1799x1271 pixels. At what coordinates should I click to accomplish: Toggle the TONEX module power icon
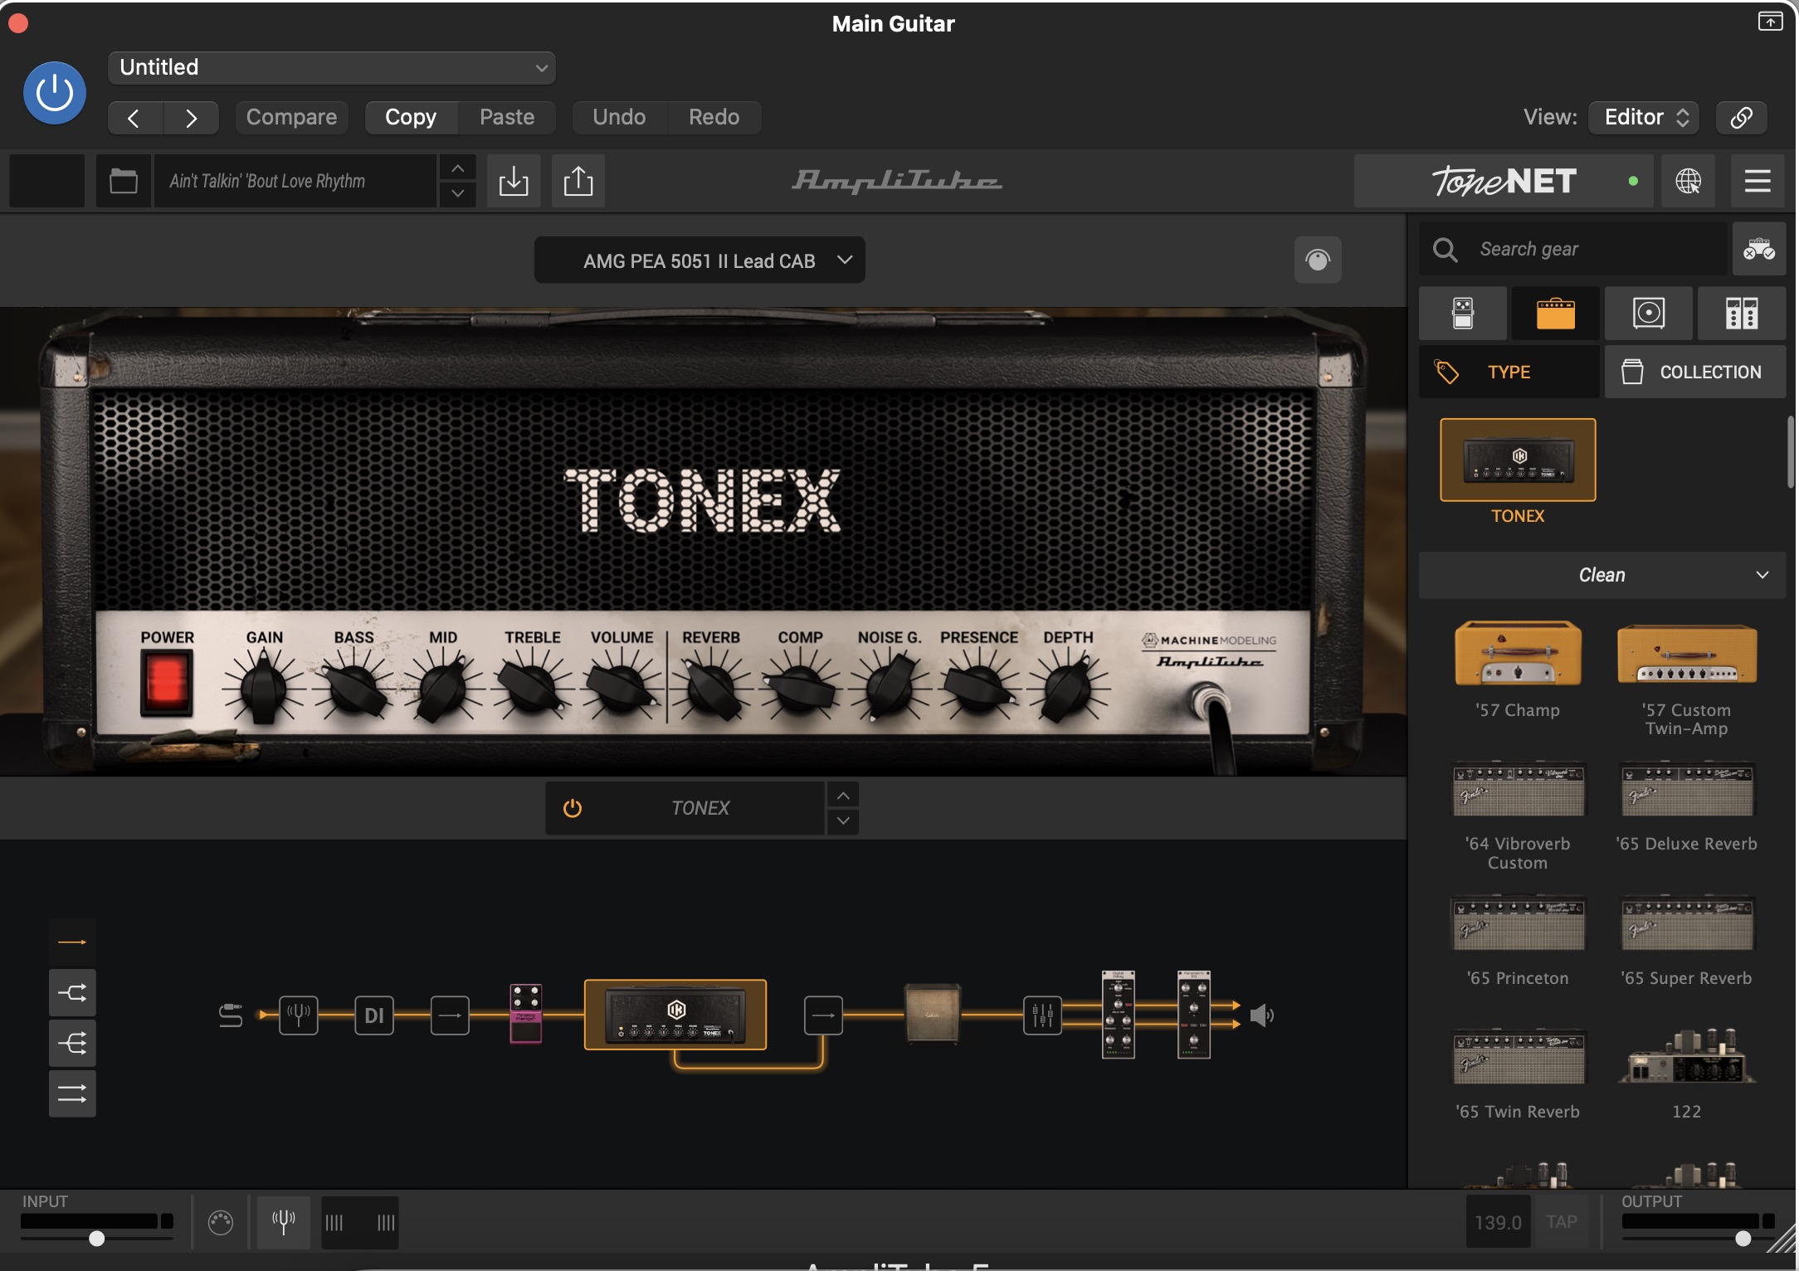573,807
